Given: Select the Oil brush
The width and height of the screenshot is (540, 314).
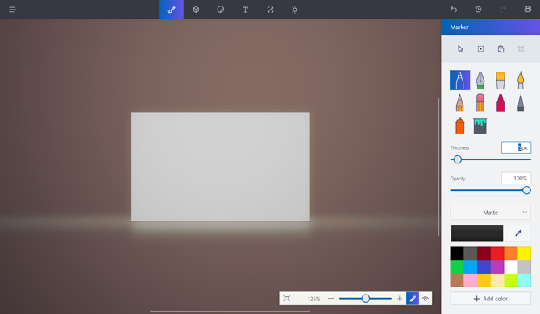Looking at the screenshot, I should point(501,81).
